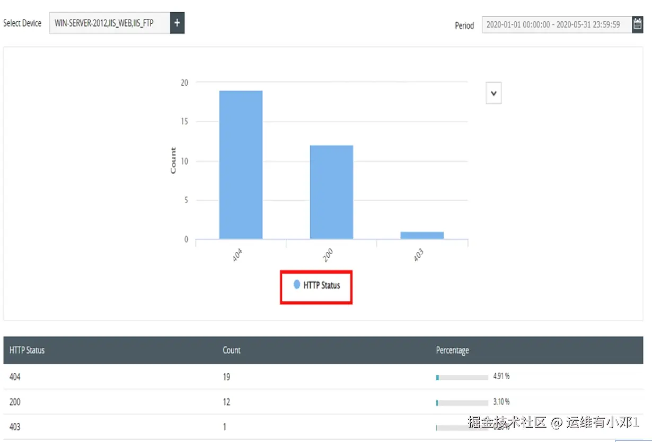
Task: Click the 403 x-axis label
Action: (x=420, y=256)
